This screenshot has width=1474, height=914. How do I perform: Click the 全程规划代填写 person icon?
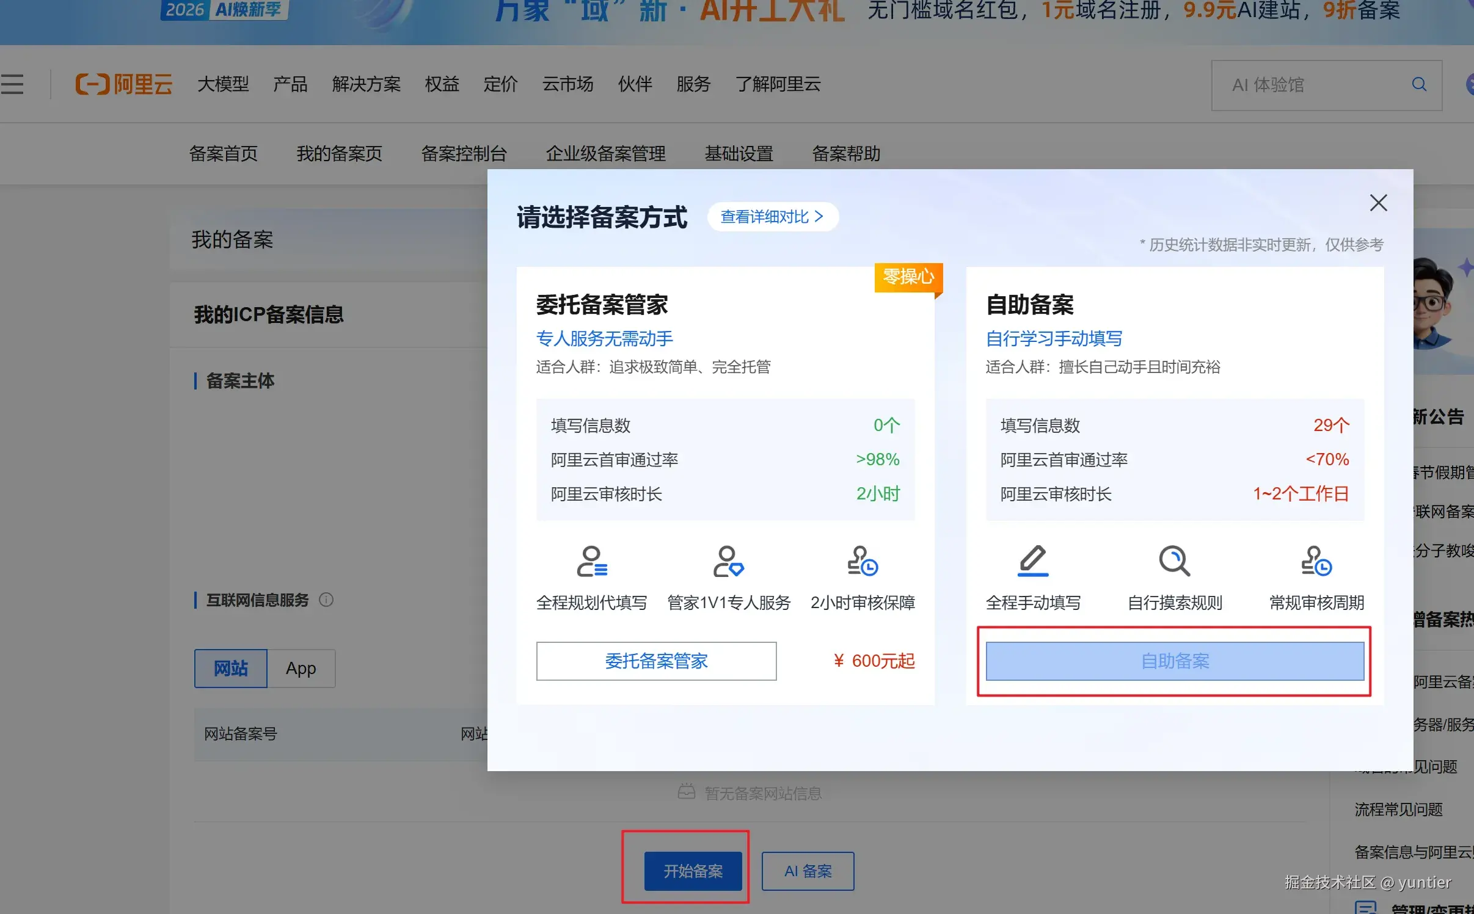(x=591, y=561)
